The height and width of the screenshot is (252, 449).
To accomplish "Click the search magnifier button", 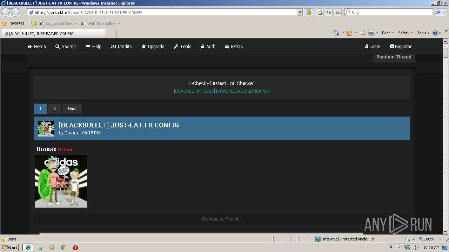I will tap(438, 12).
